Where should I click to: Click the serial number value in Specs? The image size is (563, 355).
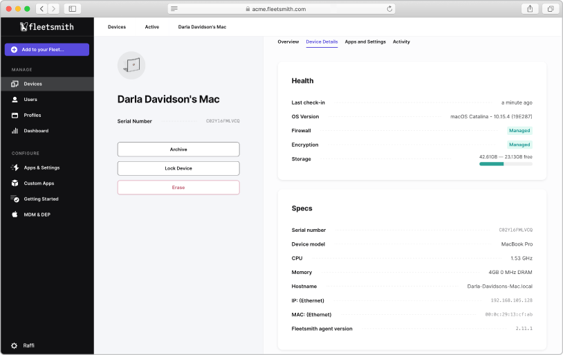[x=515, y=230]
